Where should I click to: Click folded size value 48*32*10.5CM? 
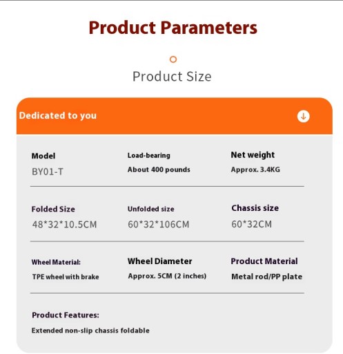pyautogui.click(x=64, y=225)
